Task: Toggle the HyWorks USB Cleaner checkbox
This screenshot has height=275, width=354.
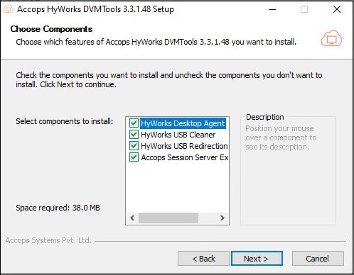Action: tap(134, 135)
